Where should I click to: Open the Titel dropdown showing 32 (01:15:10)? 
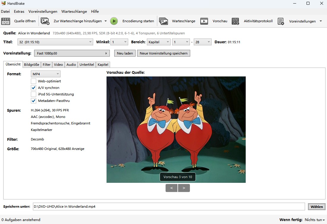(55, 42)
